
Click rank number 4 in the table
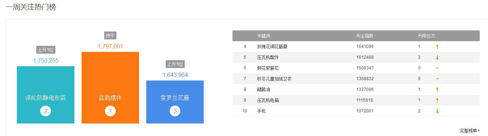[245, 47]
